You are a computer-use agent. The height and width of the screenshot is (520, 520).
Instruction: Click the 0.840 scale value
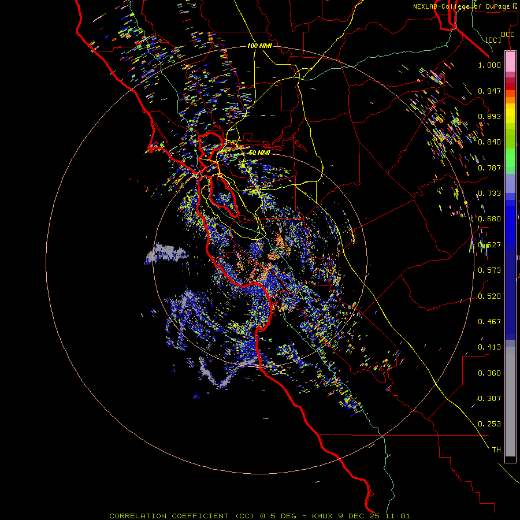point(489,142)
